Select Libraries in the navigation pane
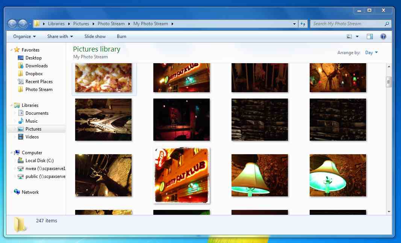Image resolution: width=401 pixels, height=243 pixels. [30, 105]
